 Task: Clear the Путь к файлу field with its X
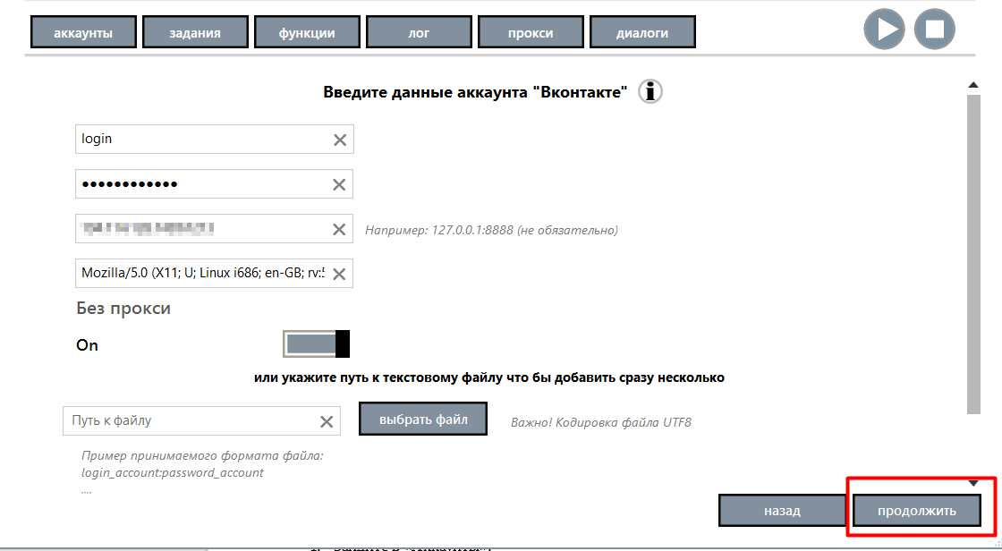coord(327,422)
